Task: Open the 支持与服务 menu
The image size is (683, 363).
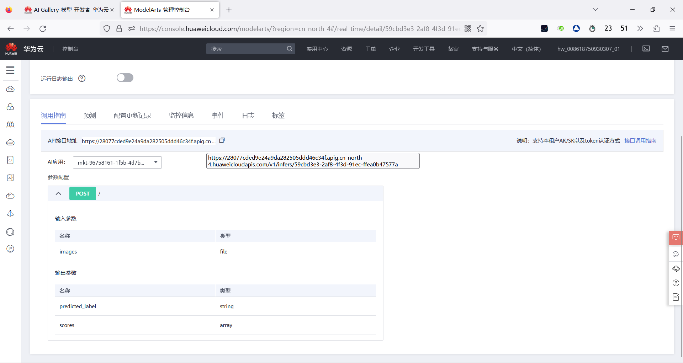Action: tap(485, 49)
